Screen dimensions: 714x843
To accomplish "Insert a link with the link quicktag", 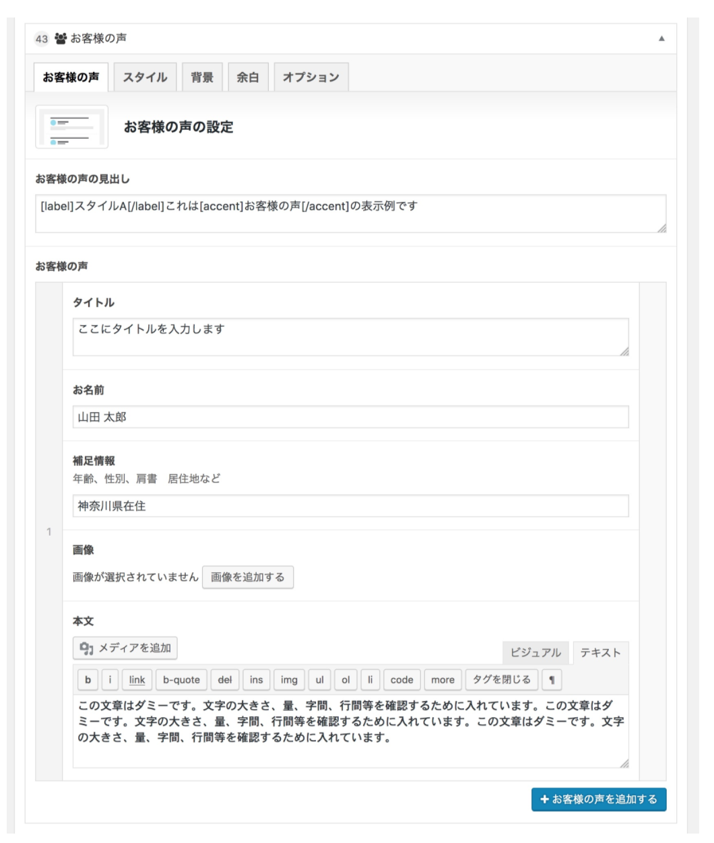I will [x=137, y=680].
